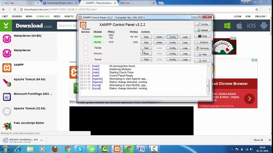Open Netstat in the XAMPP panel
The width and height of the screenshot is (273, 153).
click(202, 30)
